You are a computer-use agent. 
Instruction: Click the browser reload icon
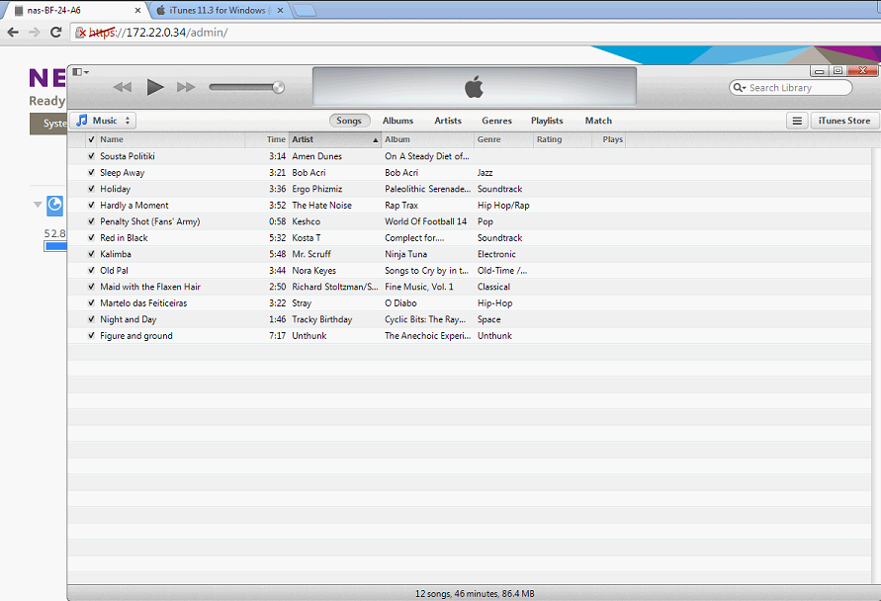pyautogui.click(x=56, y=32)
